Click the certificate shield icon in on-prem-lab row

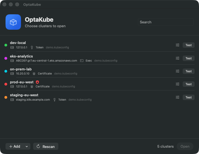34,74
